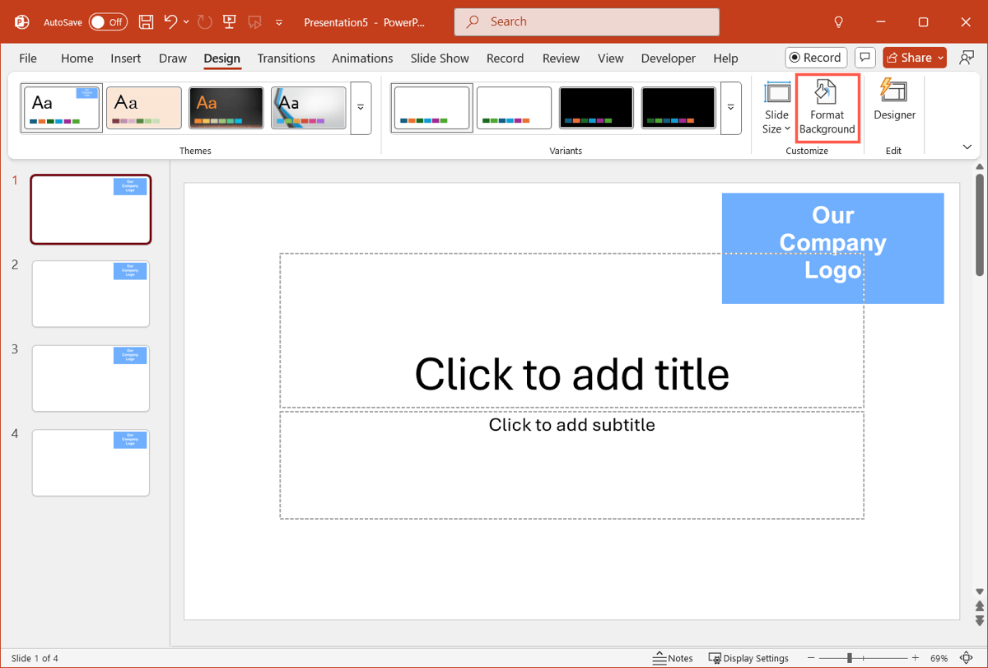Open the Insert tab
This screenshot has width=988, height=668.
pos(126,58)
